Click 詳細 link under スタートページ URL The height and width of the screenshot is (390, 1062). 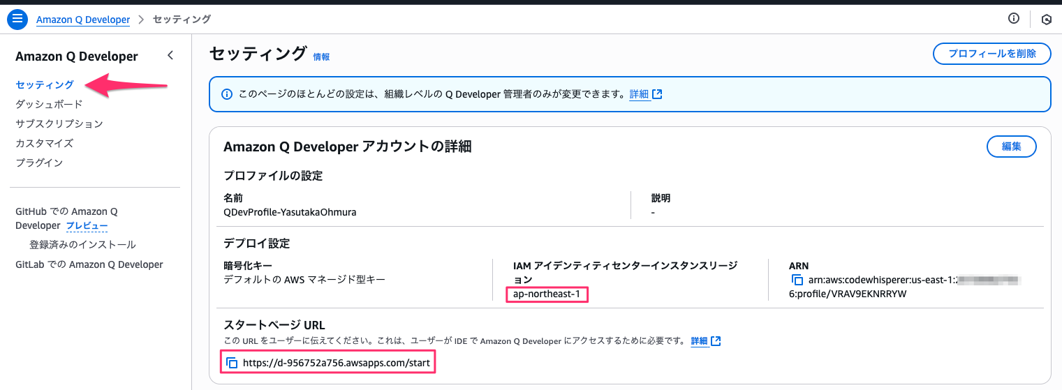click(699, 341)
